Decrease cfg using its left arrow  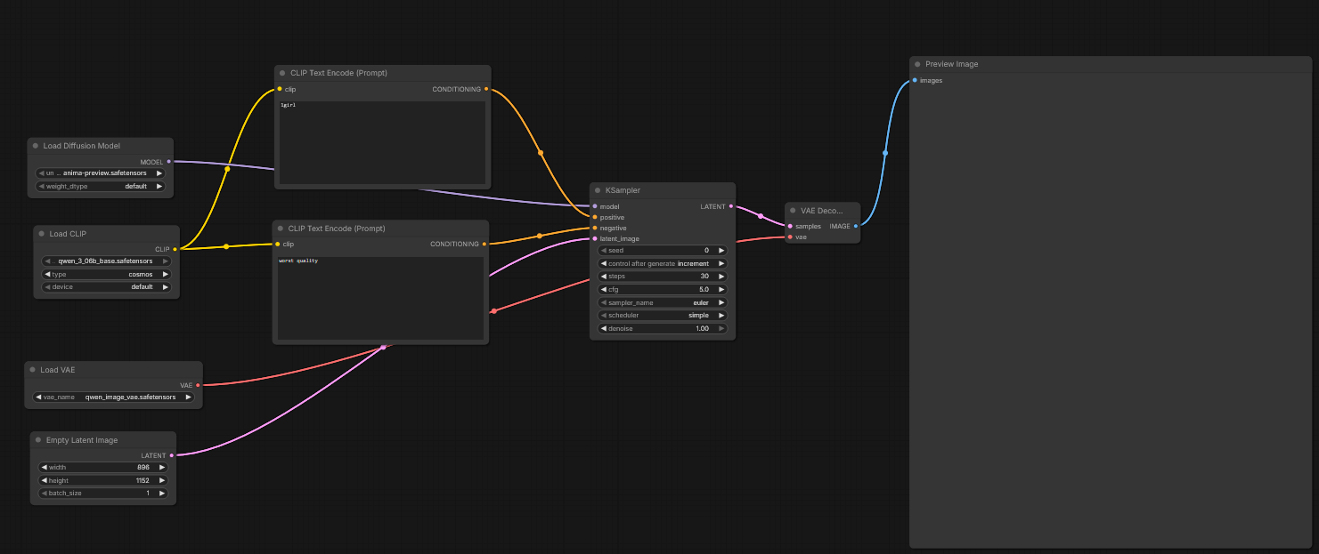604,290
